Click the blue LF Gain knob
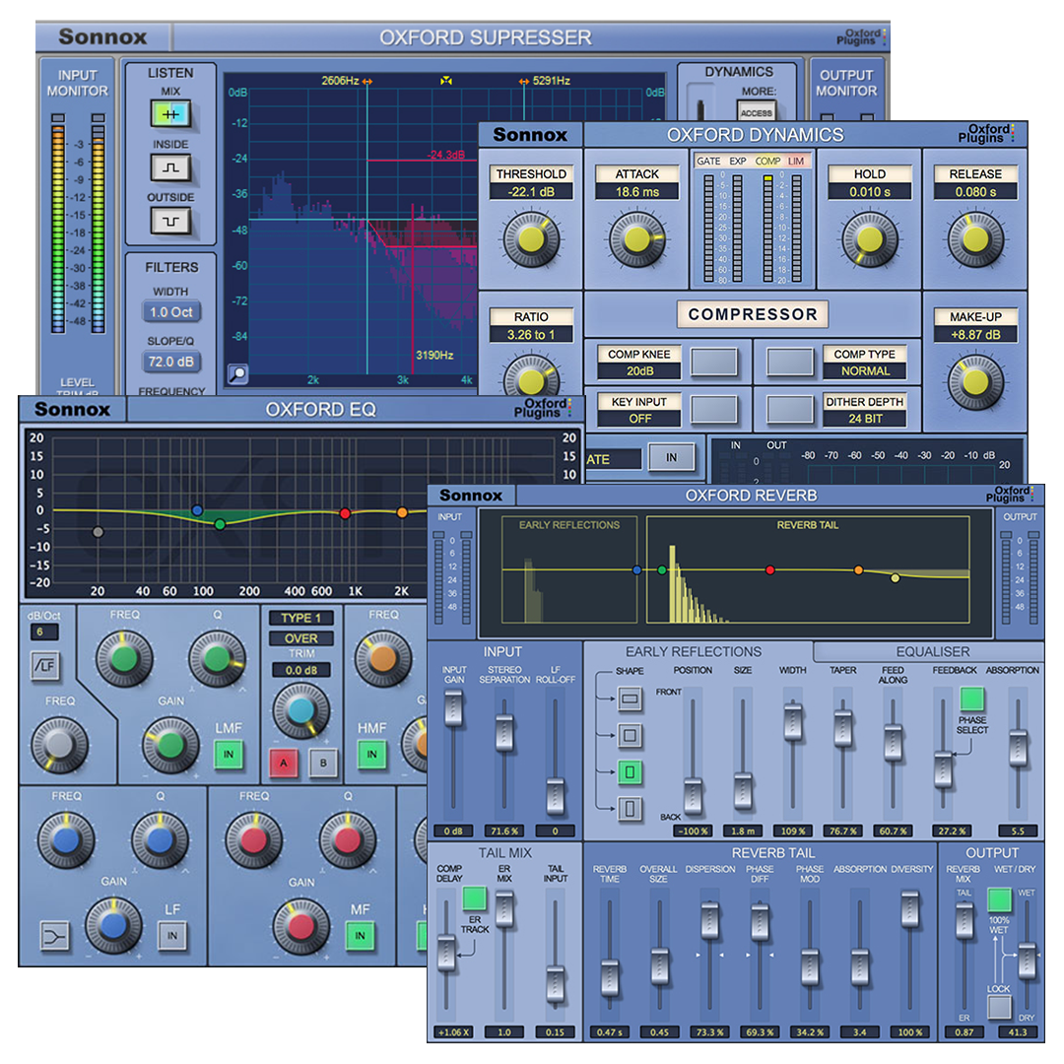 113,925
